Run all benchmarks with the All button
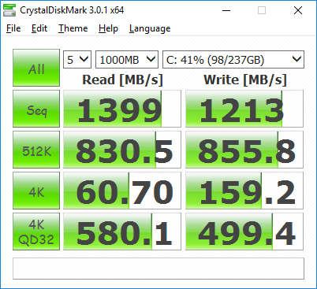 coord(36,68)
